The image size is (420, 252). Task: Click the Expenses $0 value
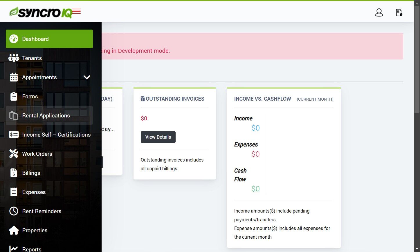255,154
